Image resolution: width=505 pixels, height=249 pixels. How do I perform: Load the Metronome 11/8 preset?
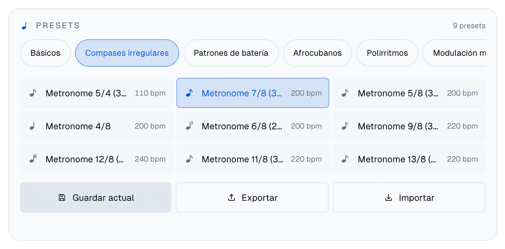[253, 159]
